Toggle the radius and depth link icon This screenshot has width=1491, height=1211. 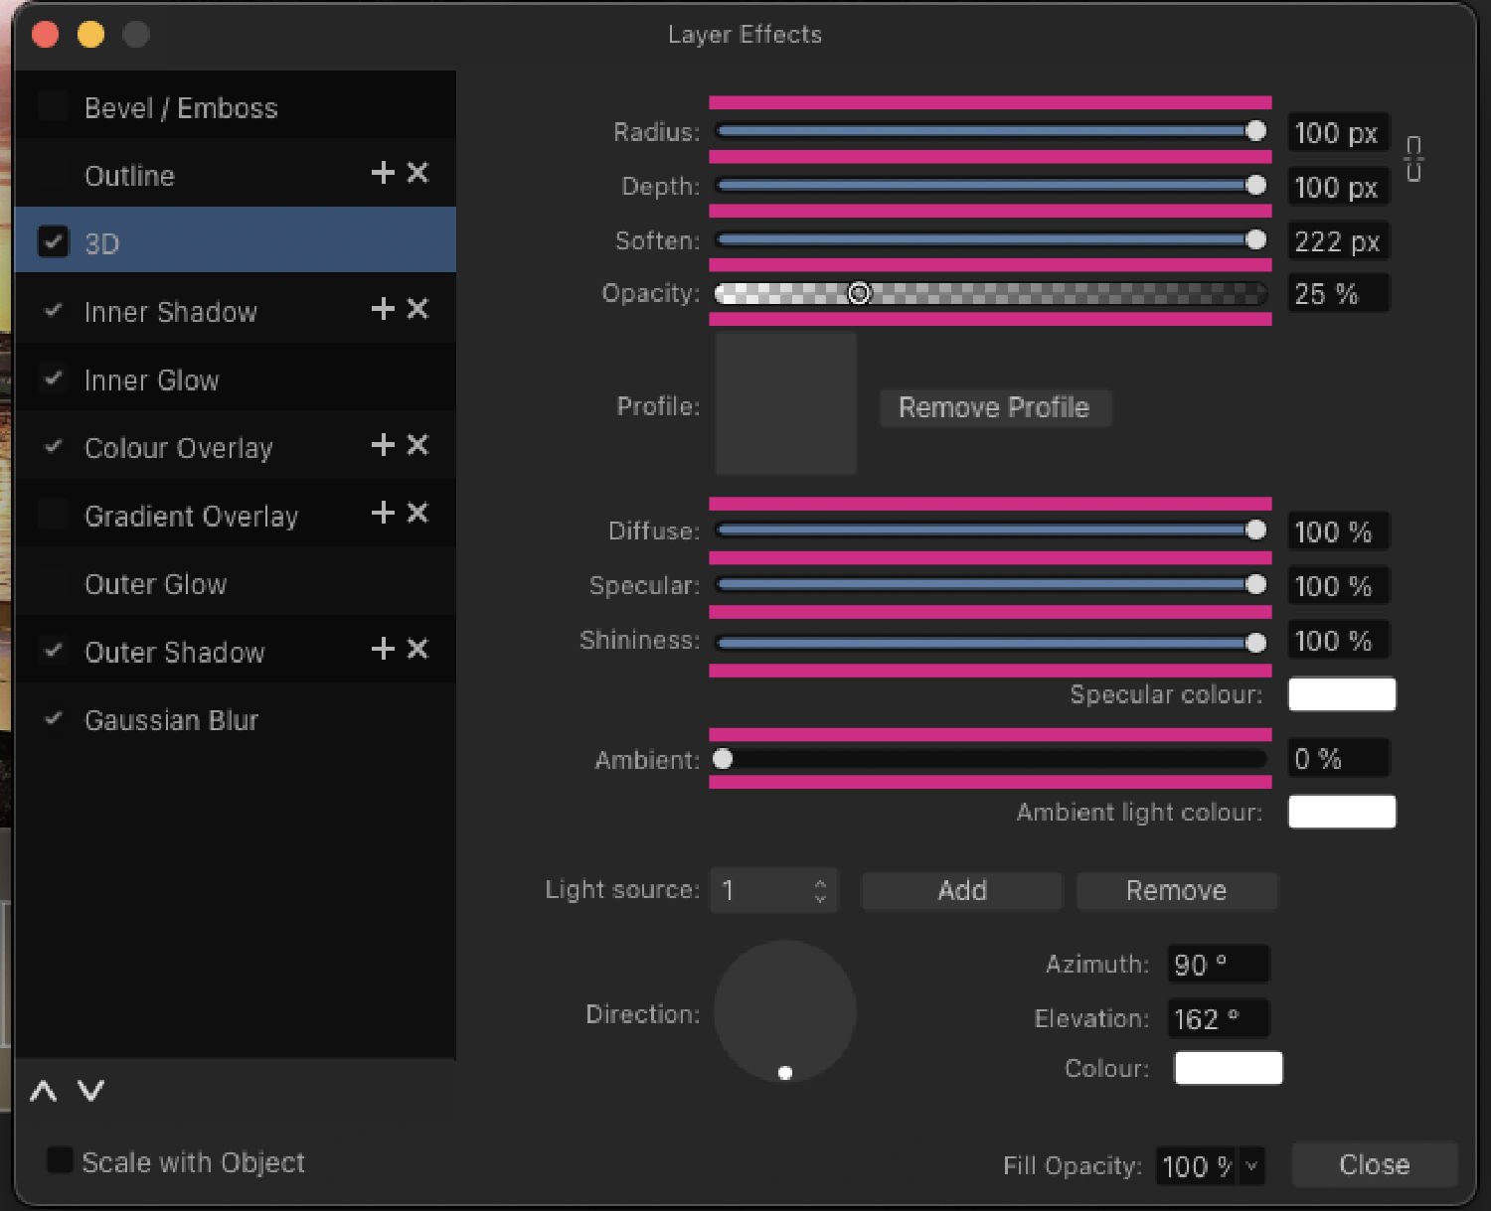click(x=1413, y=159)
